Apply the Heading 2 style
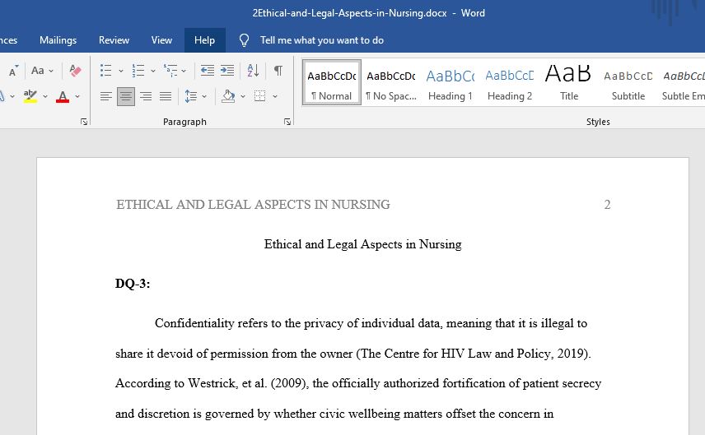Image resolution: width=705 pixels, height=435 pixels. point(510,82)
